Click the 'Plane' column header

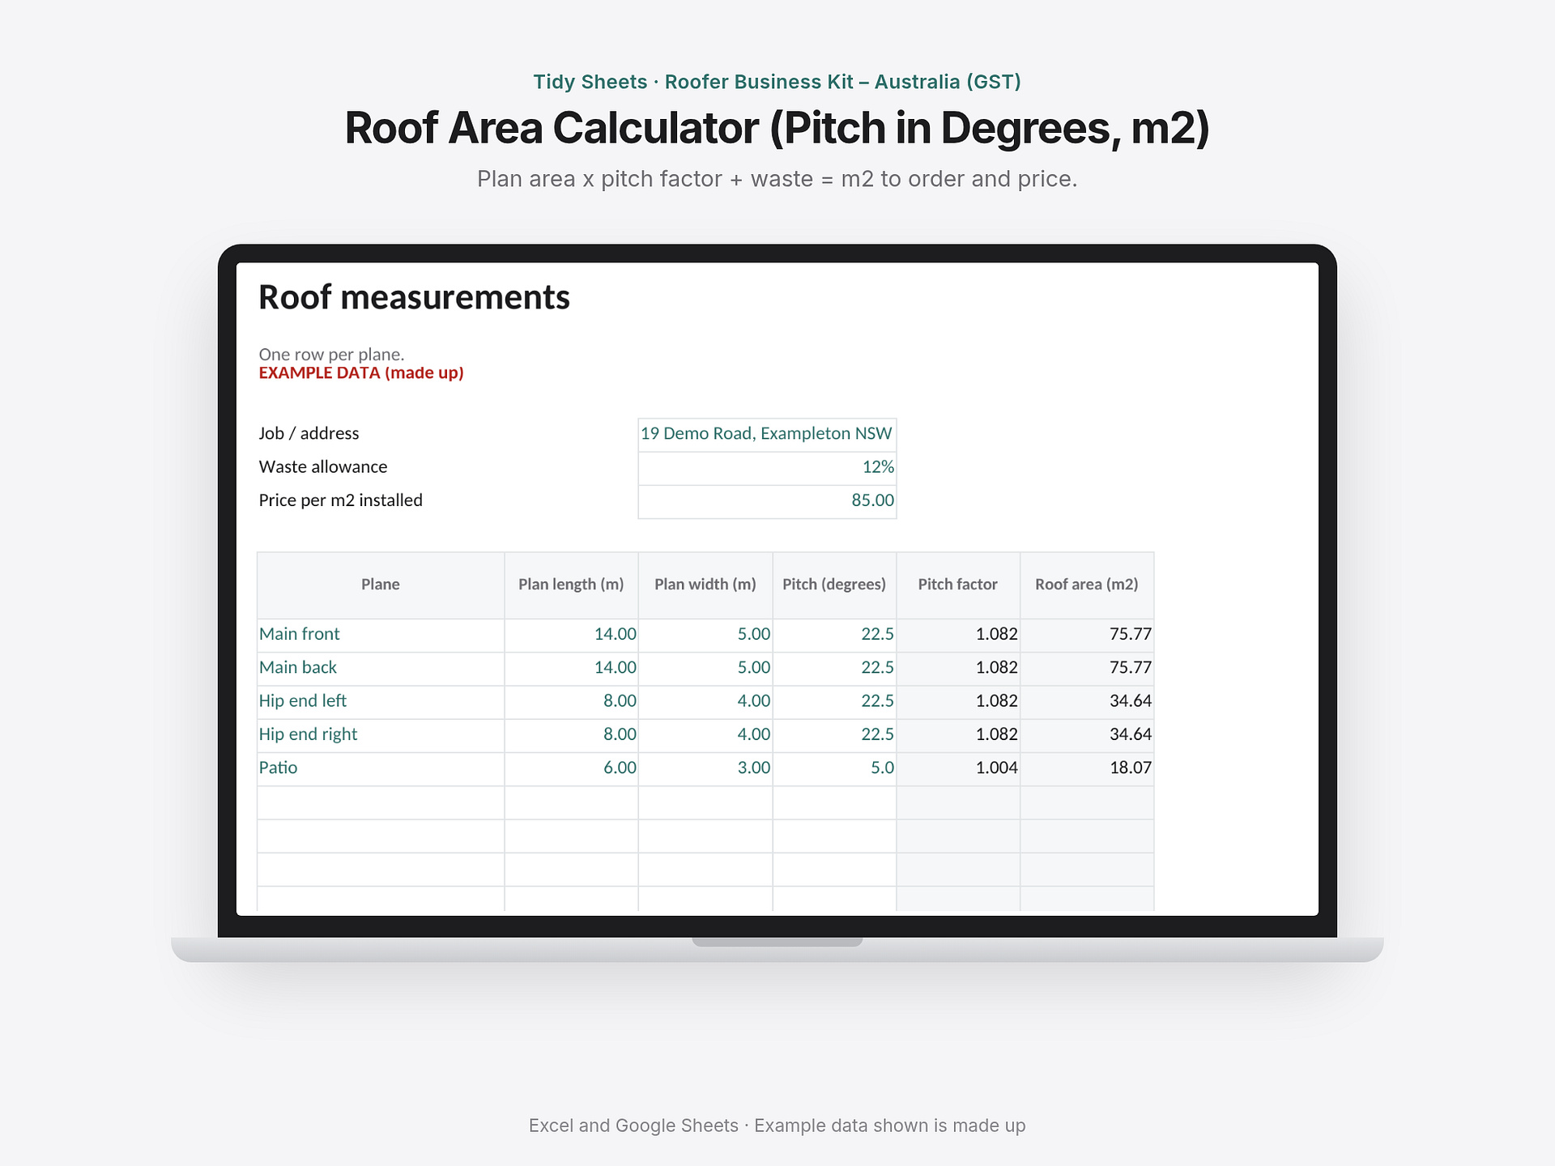pyautogui.click(x=381, y=585)
